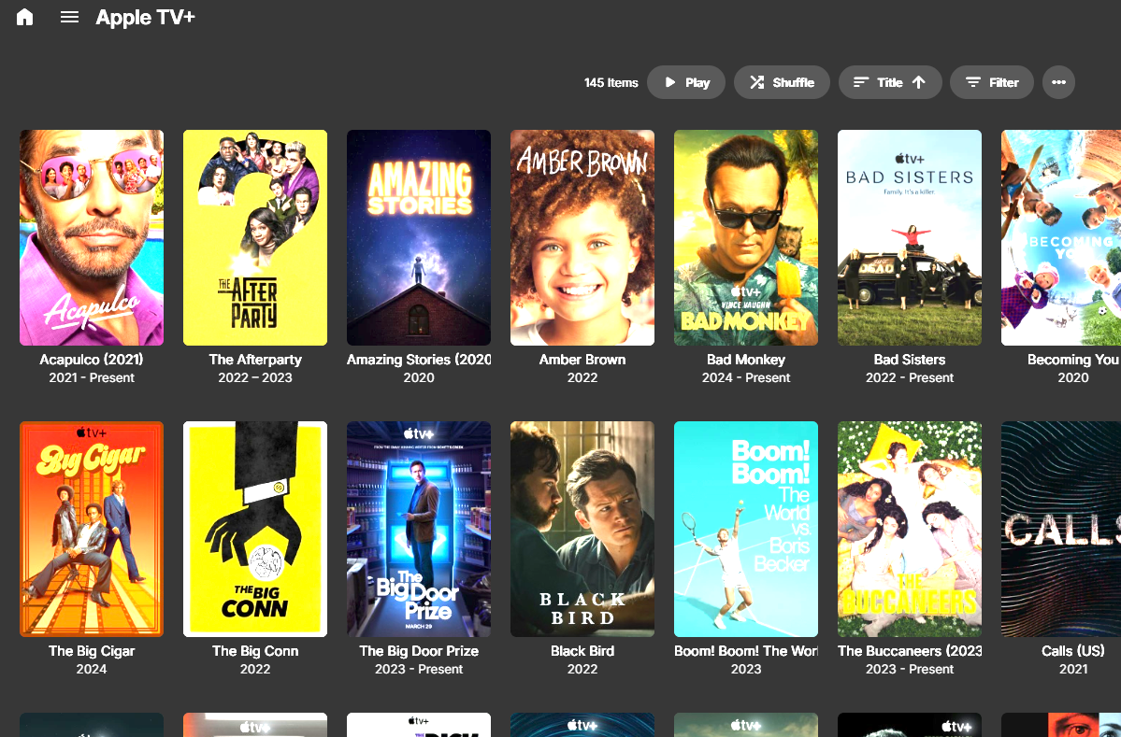The image size is (1121, 737).
Task: Open The Big Cigar poster
Action: click(92, 530)
